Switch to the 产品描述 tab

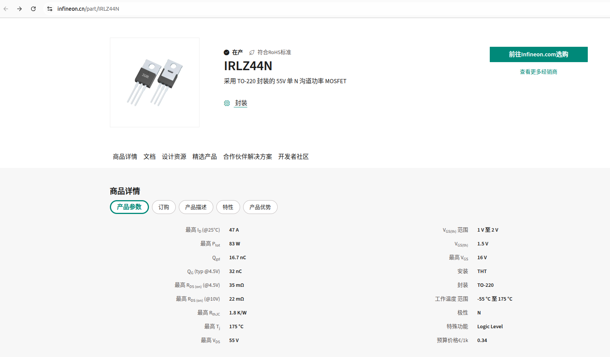196,207
